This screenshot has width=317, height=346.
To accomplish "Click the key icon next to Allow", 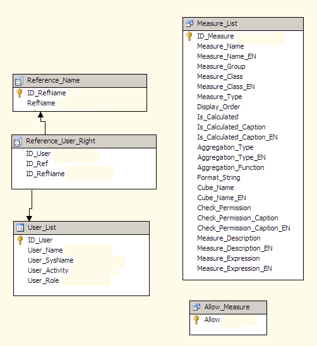I will coord(196,319).
